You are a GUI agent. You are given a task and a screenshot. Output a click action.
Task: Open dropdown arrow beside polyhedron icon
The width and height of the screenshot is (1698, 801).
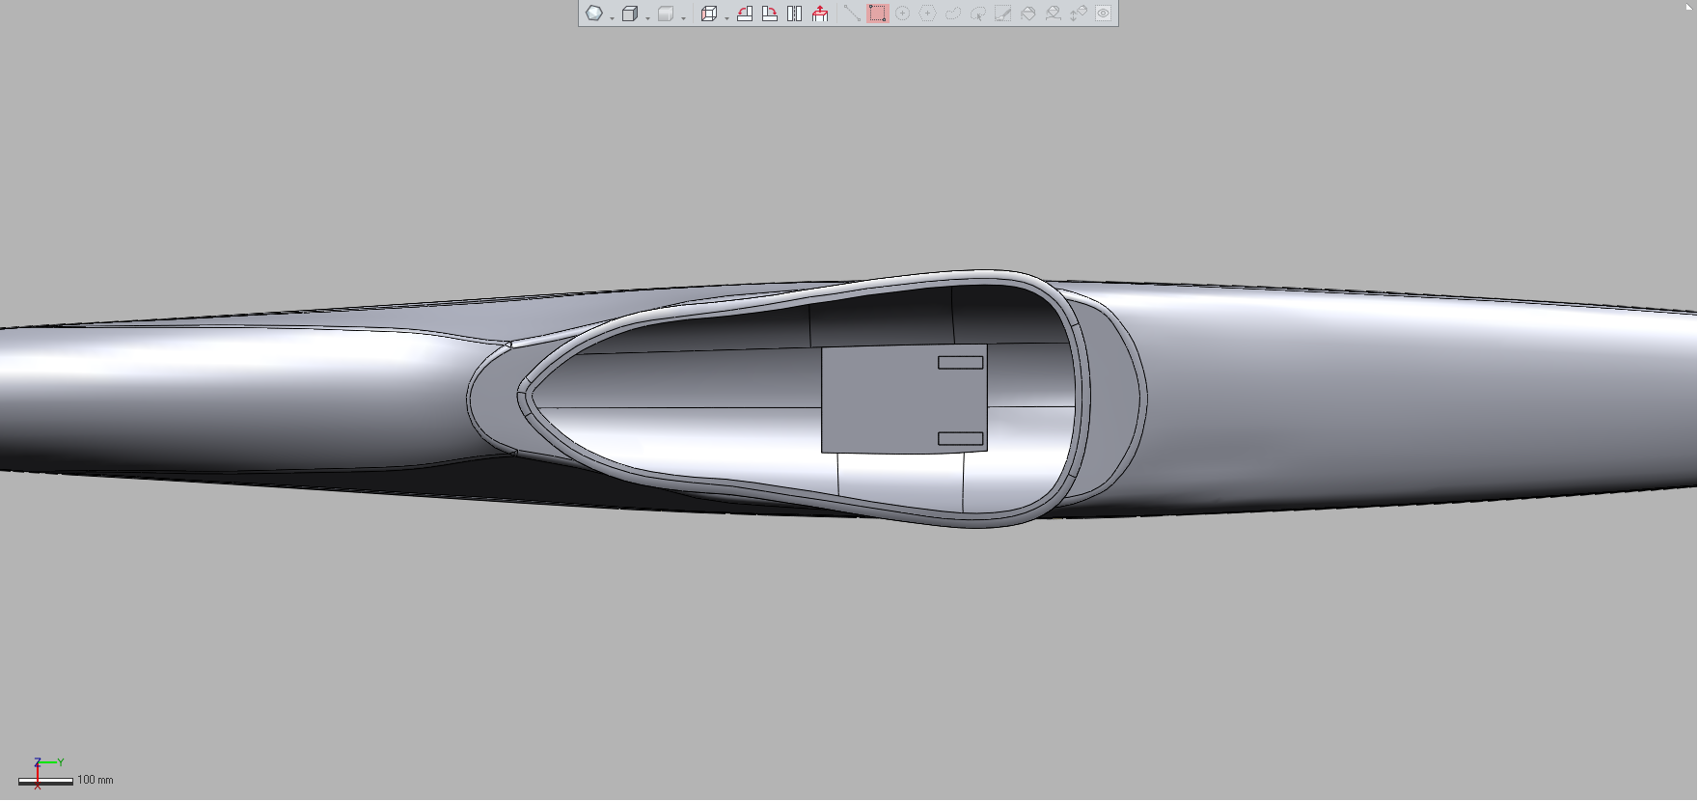612,17
